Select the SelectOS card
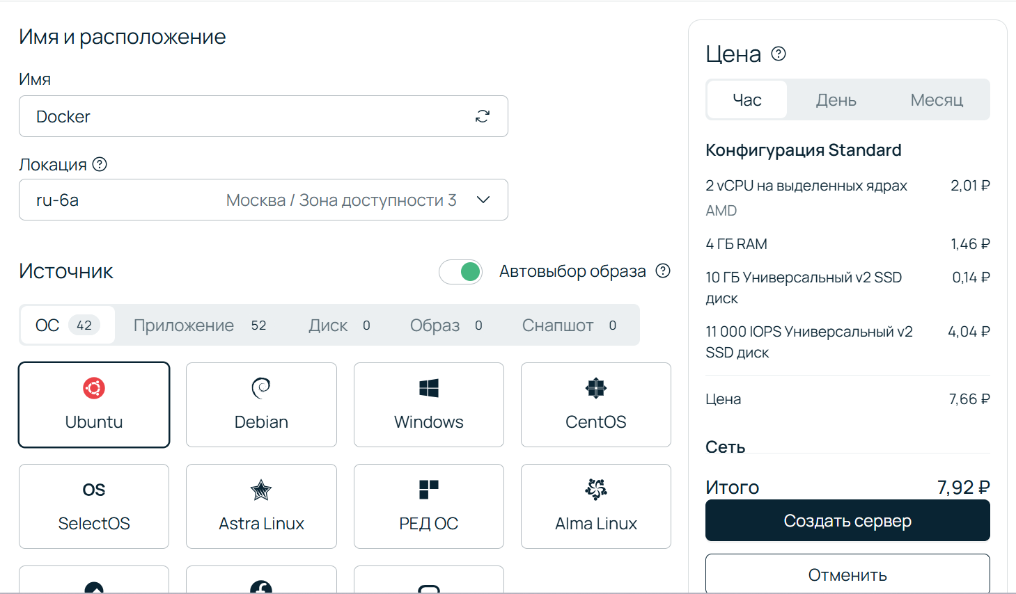The image size is (1016, 594). pyautogui.click(x=94, y=506)
